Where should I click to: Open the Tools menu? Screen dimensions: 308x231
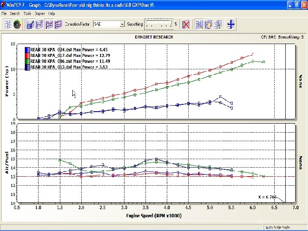(x=27, y=14)
